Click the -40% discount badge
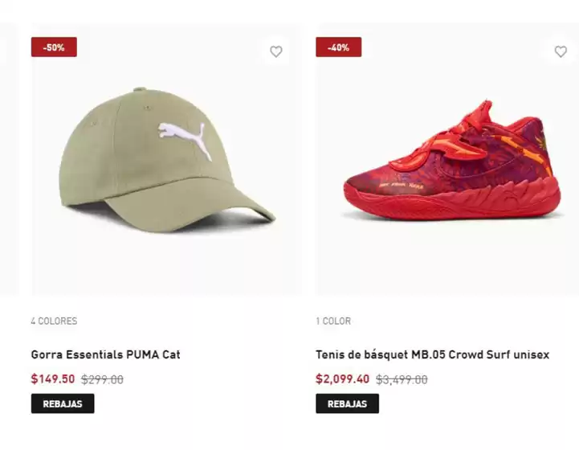This screenshot has width=579, height=450. [x=338, y=47]
